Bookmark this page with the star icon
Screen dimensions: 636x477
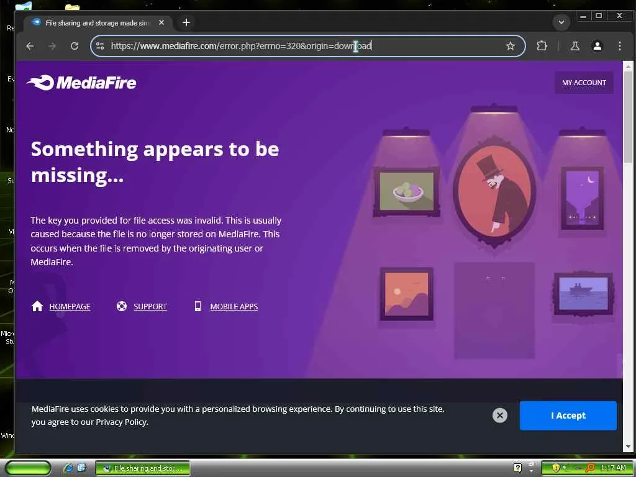(511, 46)
